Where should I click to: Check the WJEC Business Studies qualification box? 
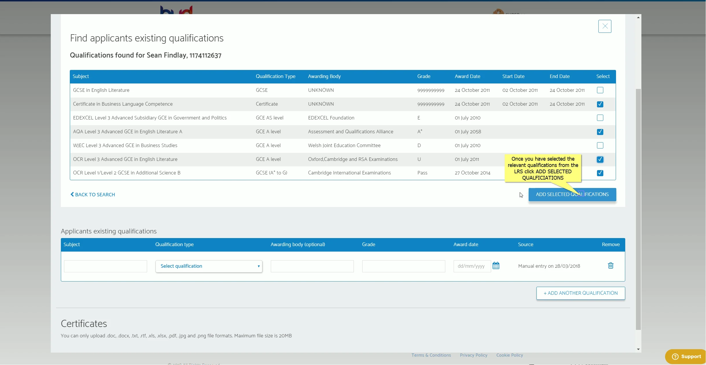point(600,145)
